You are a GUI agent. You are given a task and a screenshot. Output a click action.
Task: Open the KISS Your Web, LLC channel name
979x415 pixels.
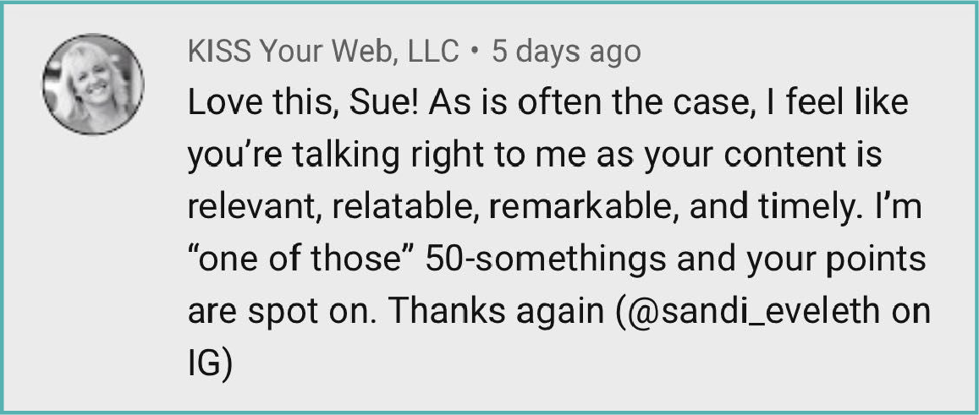coord(323,53)
